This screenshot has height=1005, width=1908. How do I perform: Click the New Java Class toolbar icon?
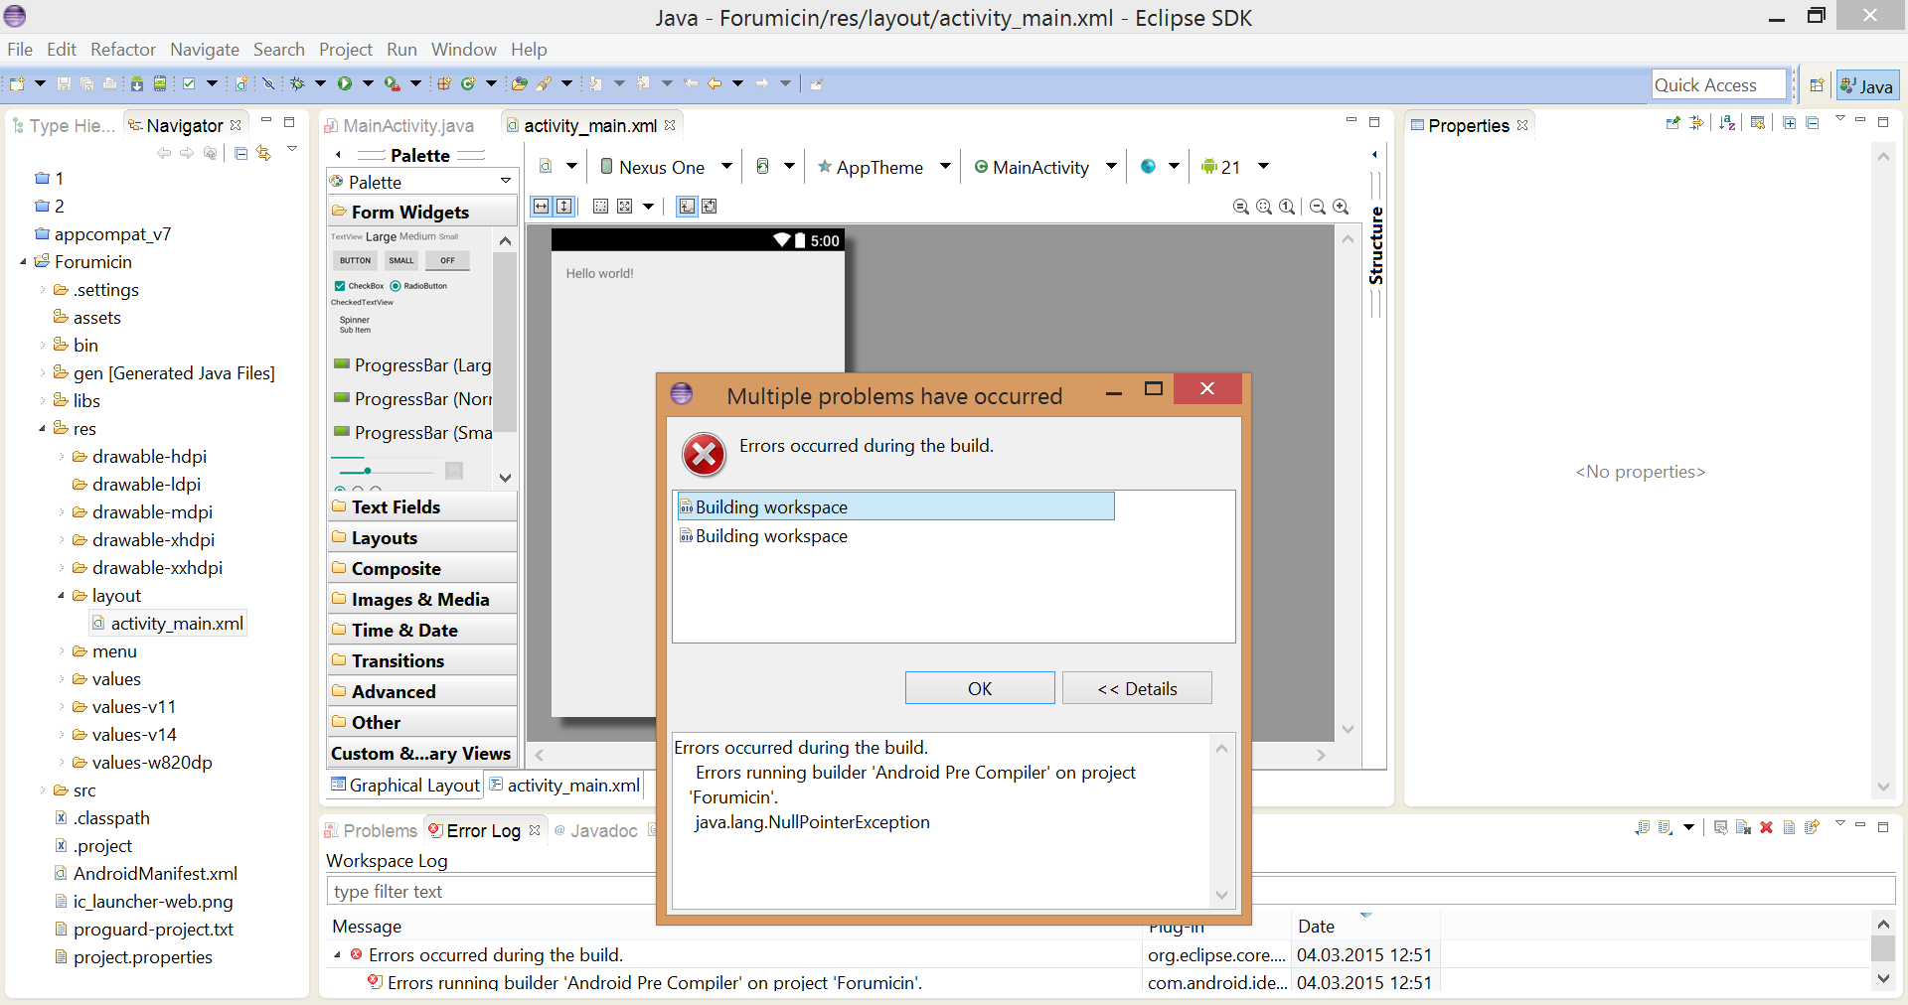click(x=468, y=84)
